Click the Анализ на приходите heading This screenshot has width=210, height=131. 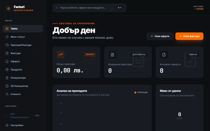point(72,91)
